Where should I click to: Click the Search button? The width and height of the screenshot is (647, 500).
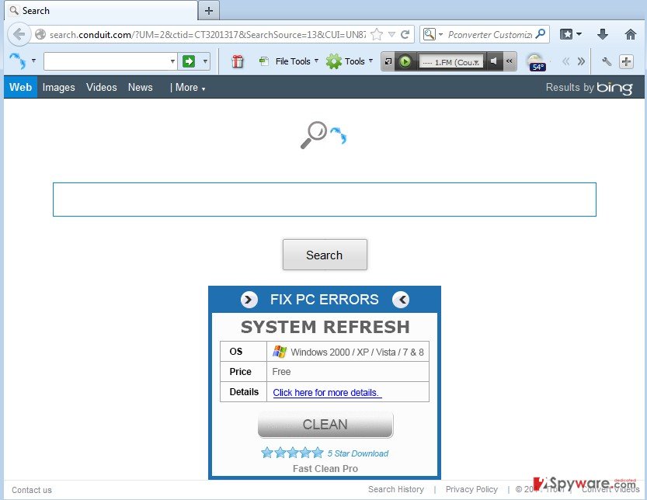325,255
